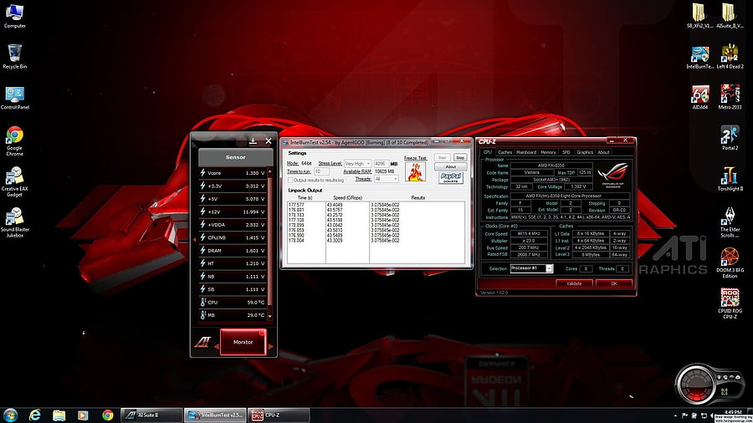Launch Metro 2033 desktop shortcut

730,97
